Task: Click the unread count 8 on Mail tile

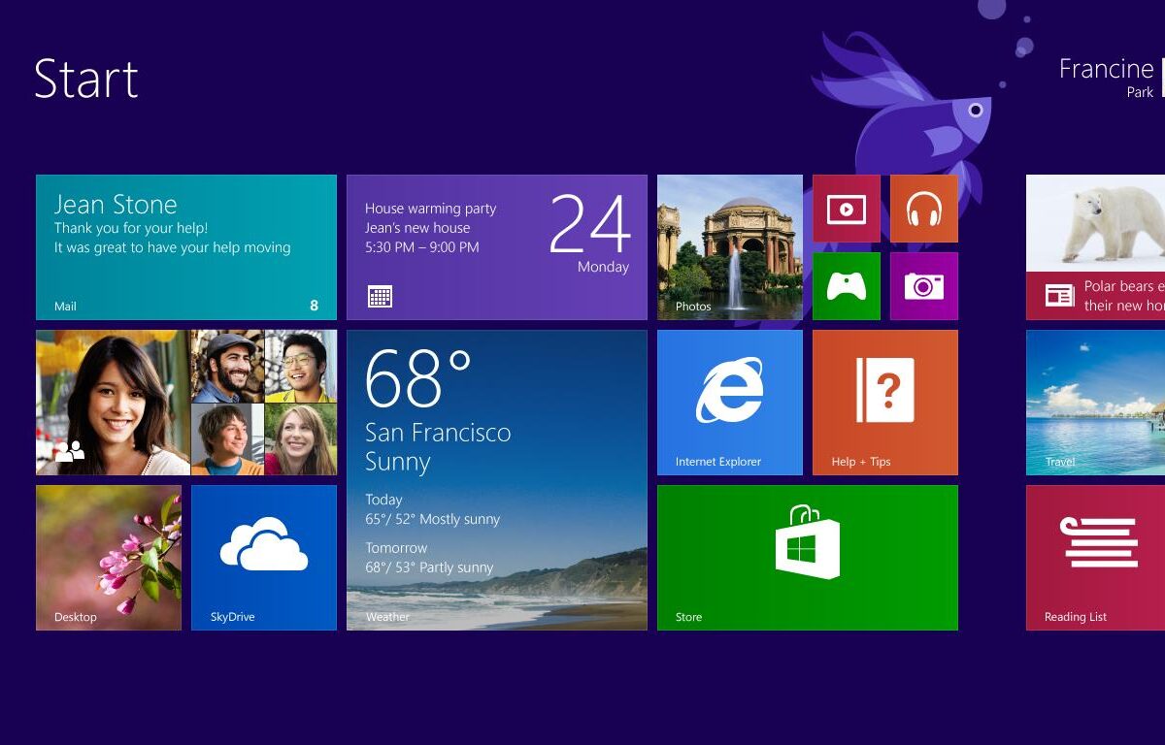Action: tap(314, 306)
